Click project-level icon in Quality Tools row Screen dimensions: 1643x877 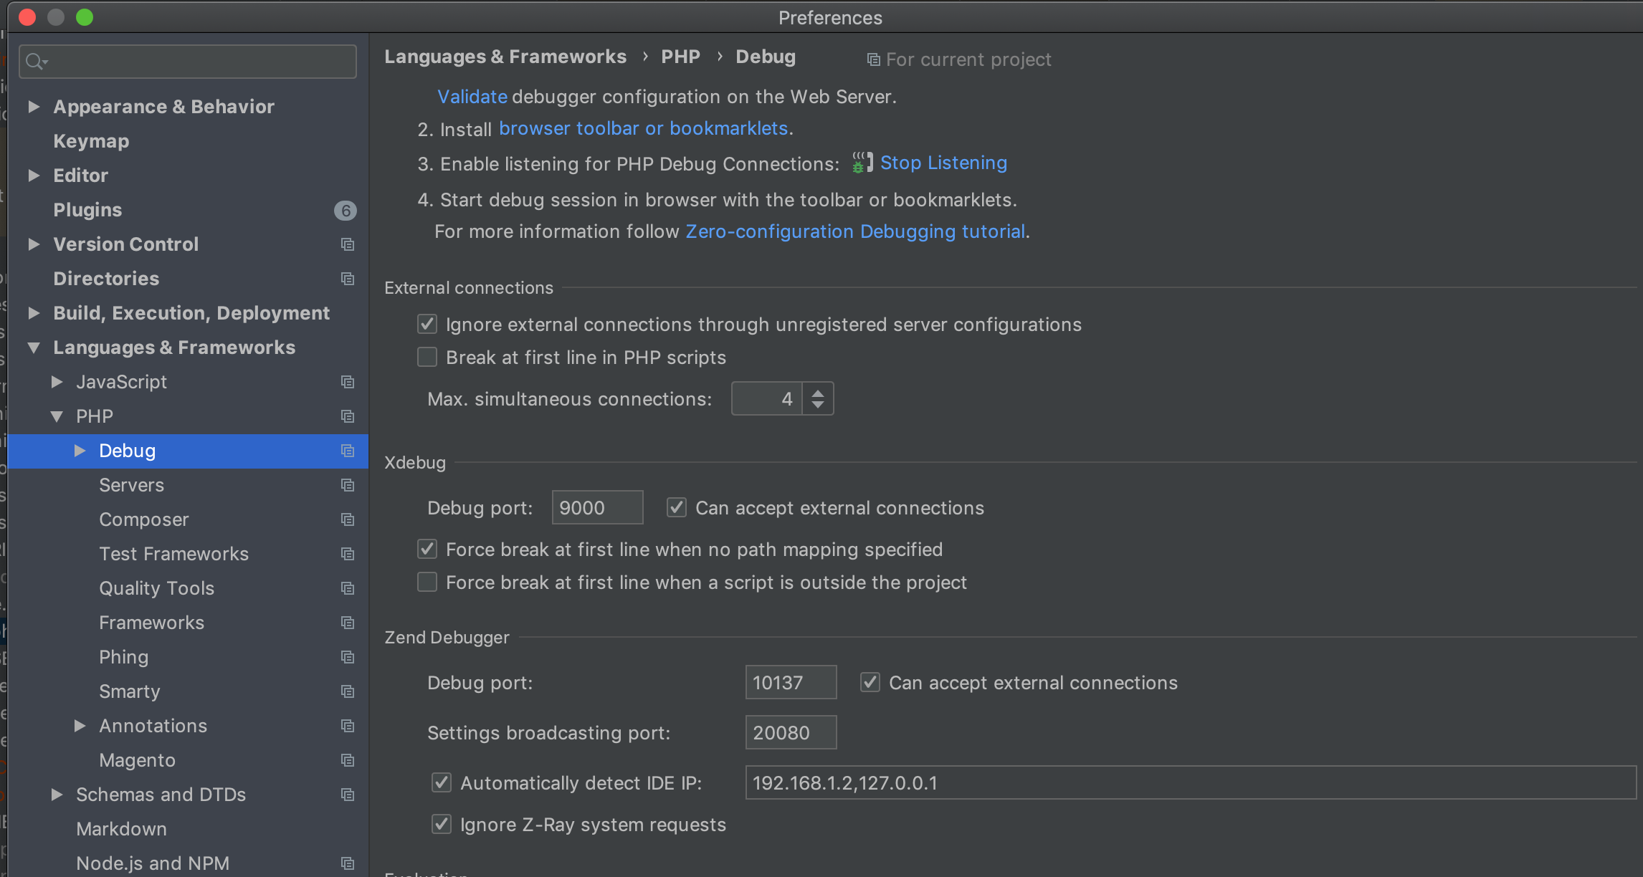coord(348,588)
